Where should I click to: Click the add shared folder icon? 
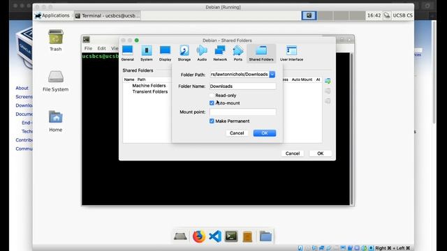(x=328, y=81)
